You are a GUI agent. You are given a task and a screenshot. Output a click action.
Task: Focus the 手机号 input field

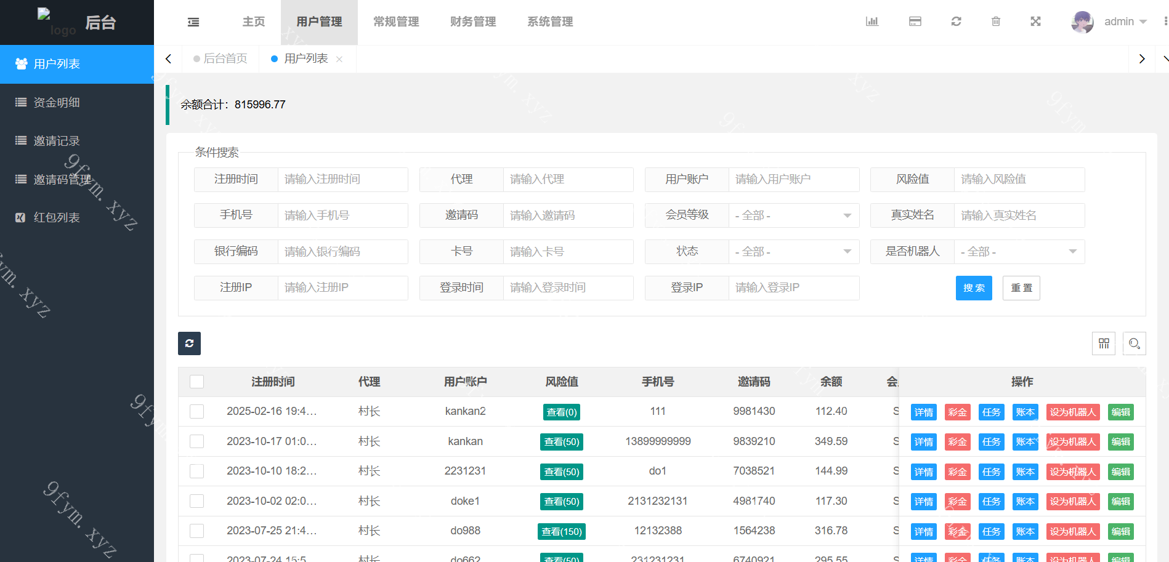pyautogui.click(x=343, y=215)
